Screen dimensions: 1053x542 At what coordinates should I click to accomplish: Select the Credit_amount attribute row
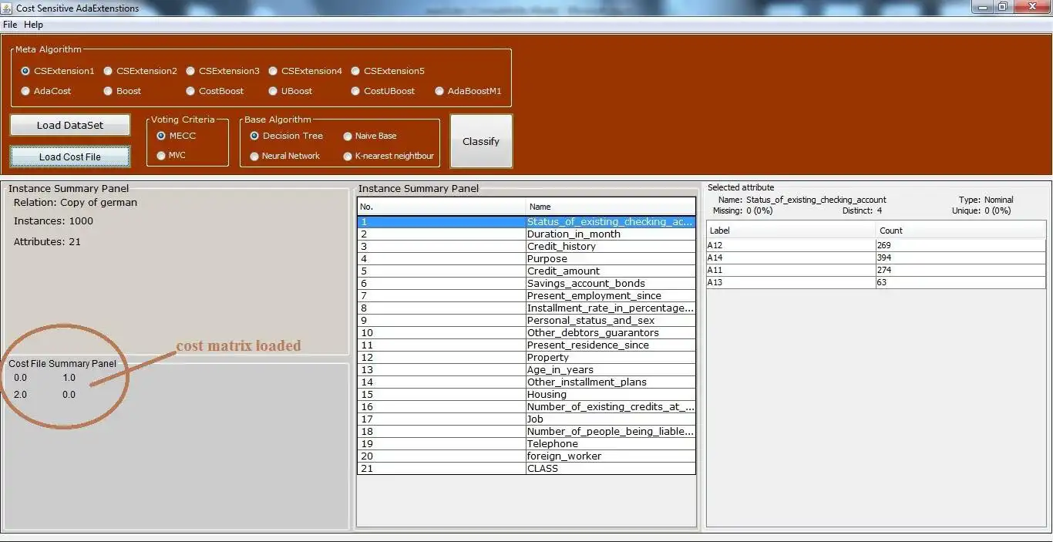click(526, 271)
